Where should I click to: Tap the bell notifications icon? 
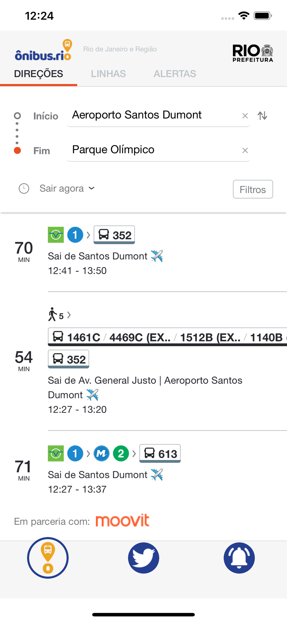(239, 558)
